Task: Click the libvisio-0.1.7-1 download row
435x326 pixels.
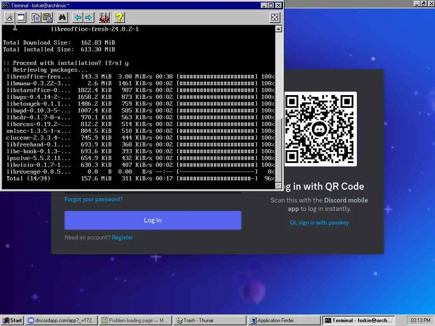Action: tap(140, 165)
